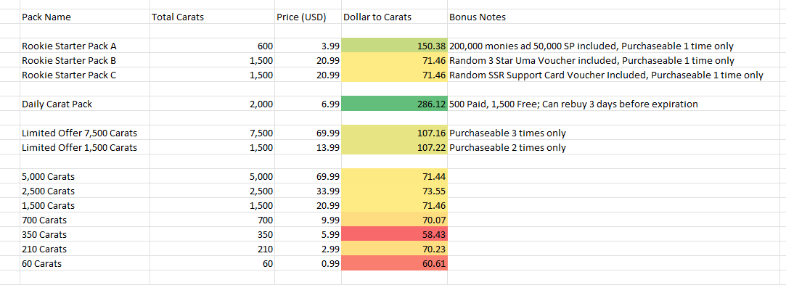Click the 0.99 price cell
786x285 pixels.
click(x=307, y=263)
